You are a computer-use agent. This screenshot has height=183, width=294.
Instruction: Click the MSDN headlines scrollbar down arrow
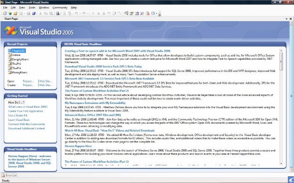(x=281, y=164)
